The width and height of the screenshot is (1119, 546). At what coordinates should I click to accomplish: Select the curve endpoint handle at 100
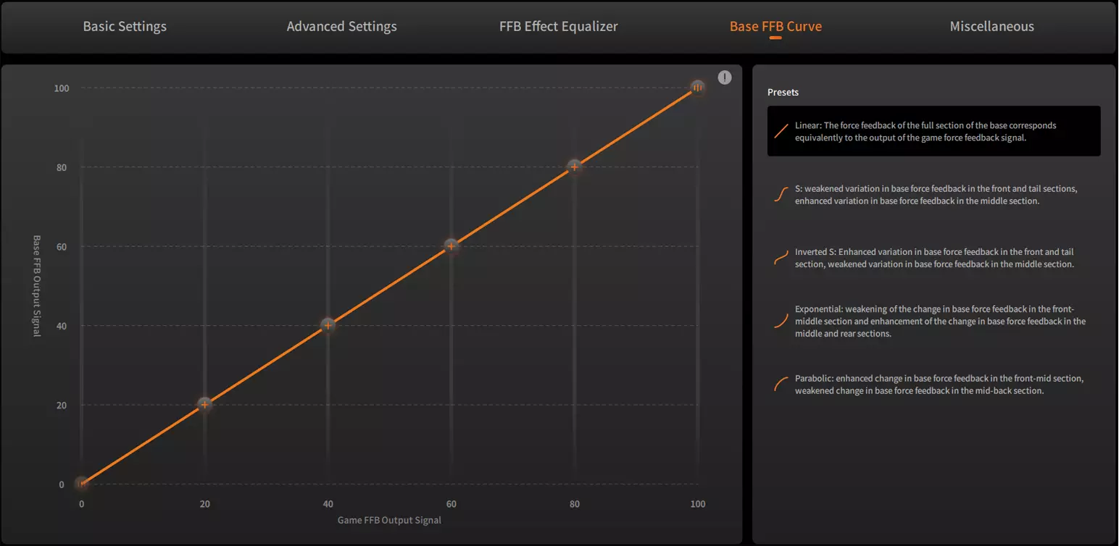point(697,88)
